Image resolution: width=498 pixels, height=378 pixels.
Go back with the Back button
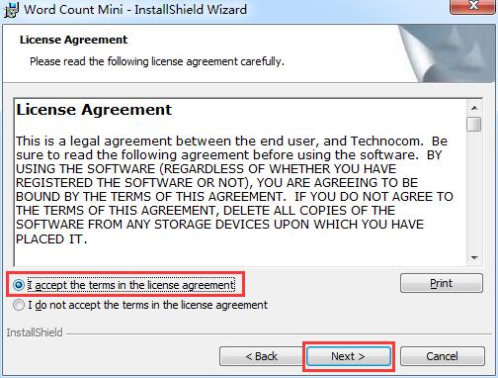click(262, 356)
